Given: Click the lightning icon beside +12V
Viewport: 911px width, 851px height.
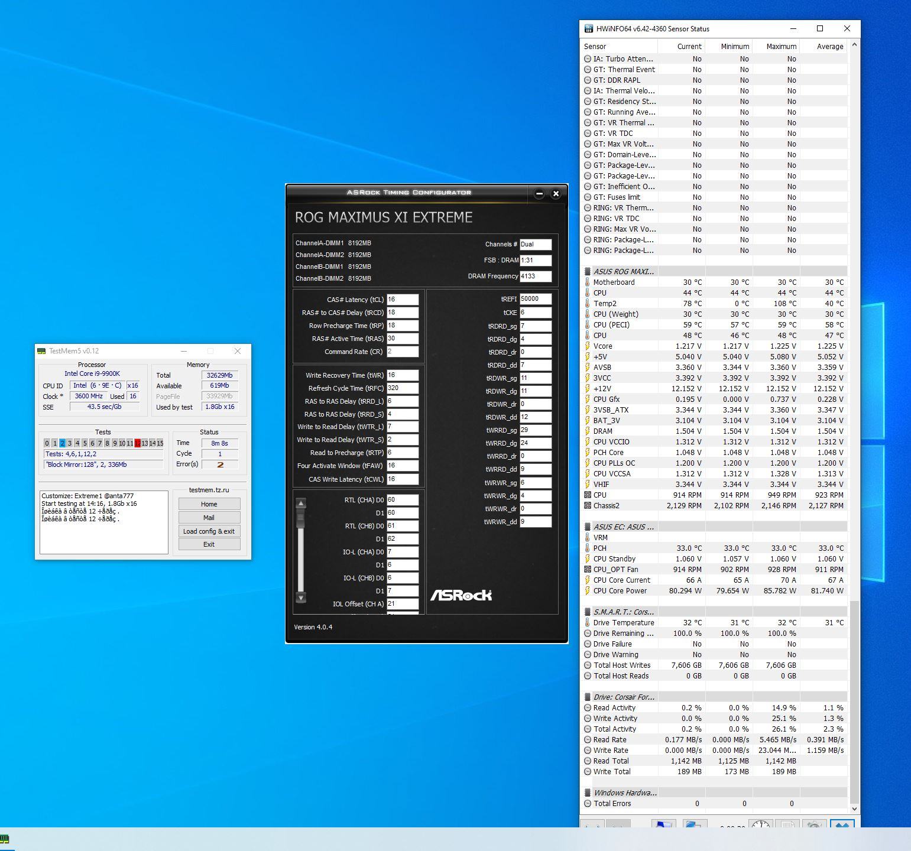Looking at the screenshot, I should (x=588, y=388).
